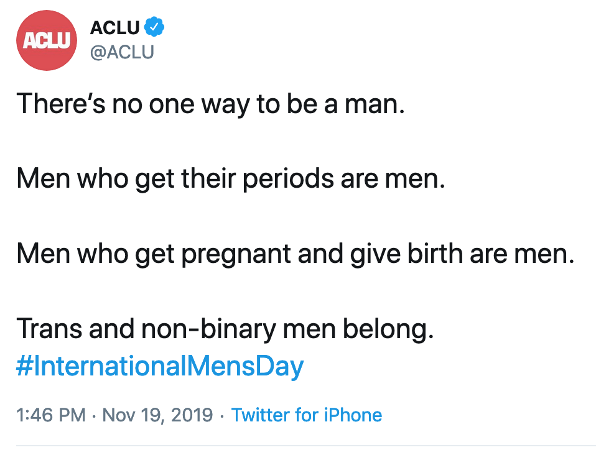Image resolution: width=596 pixels, height=455 pixels.
Task: Click the line "There's no one way to be a man."
Action: pos(211,103)
